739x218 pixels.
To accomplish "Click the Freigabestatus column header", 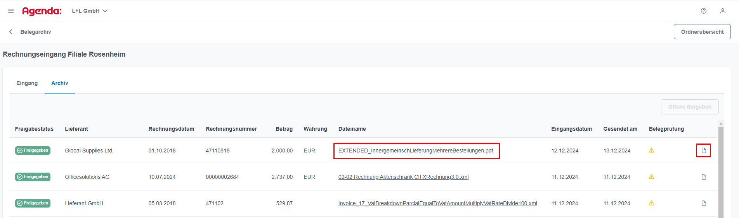I will pos(34,129).
